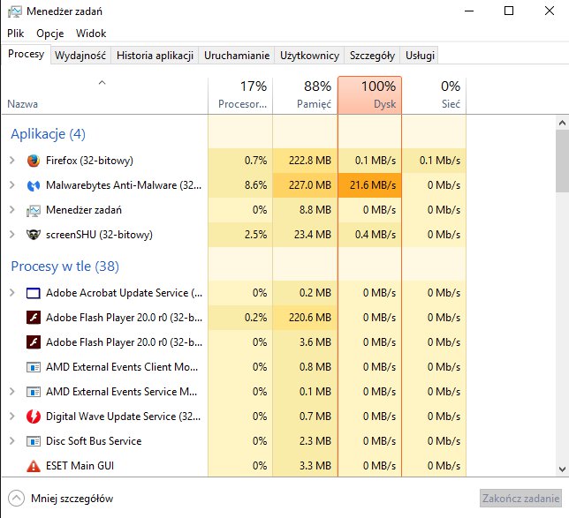Collapse details with the Mniej szczegółów arrow icon
The width and height of the screenshot is (569, 518).
tap(16, 499)
